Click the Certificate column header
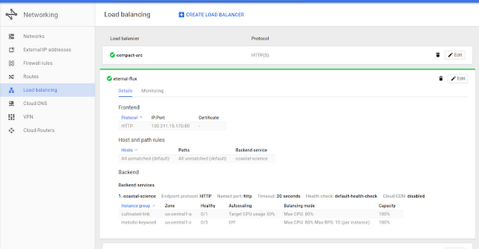The image size is (479, 249). pyautogui.click(x=209, y=117)
